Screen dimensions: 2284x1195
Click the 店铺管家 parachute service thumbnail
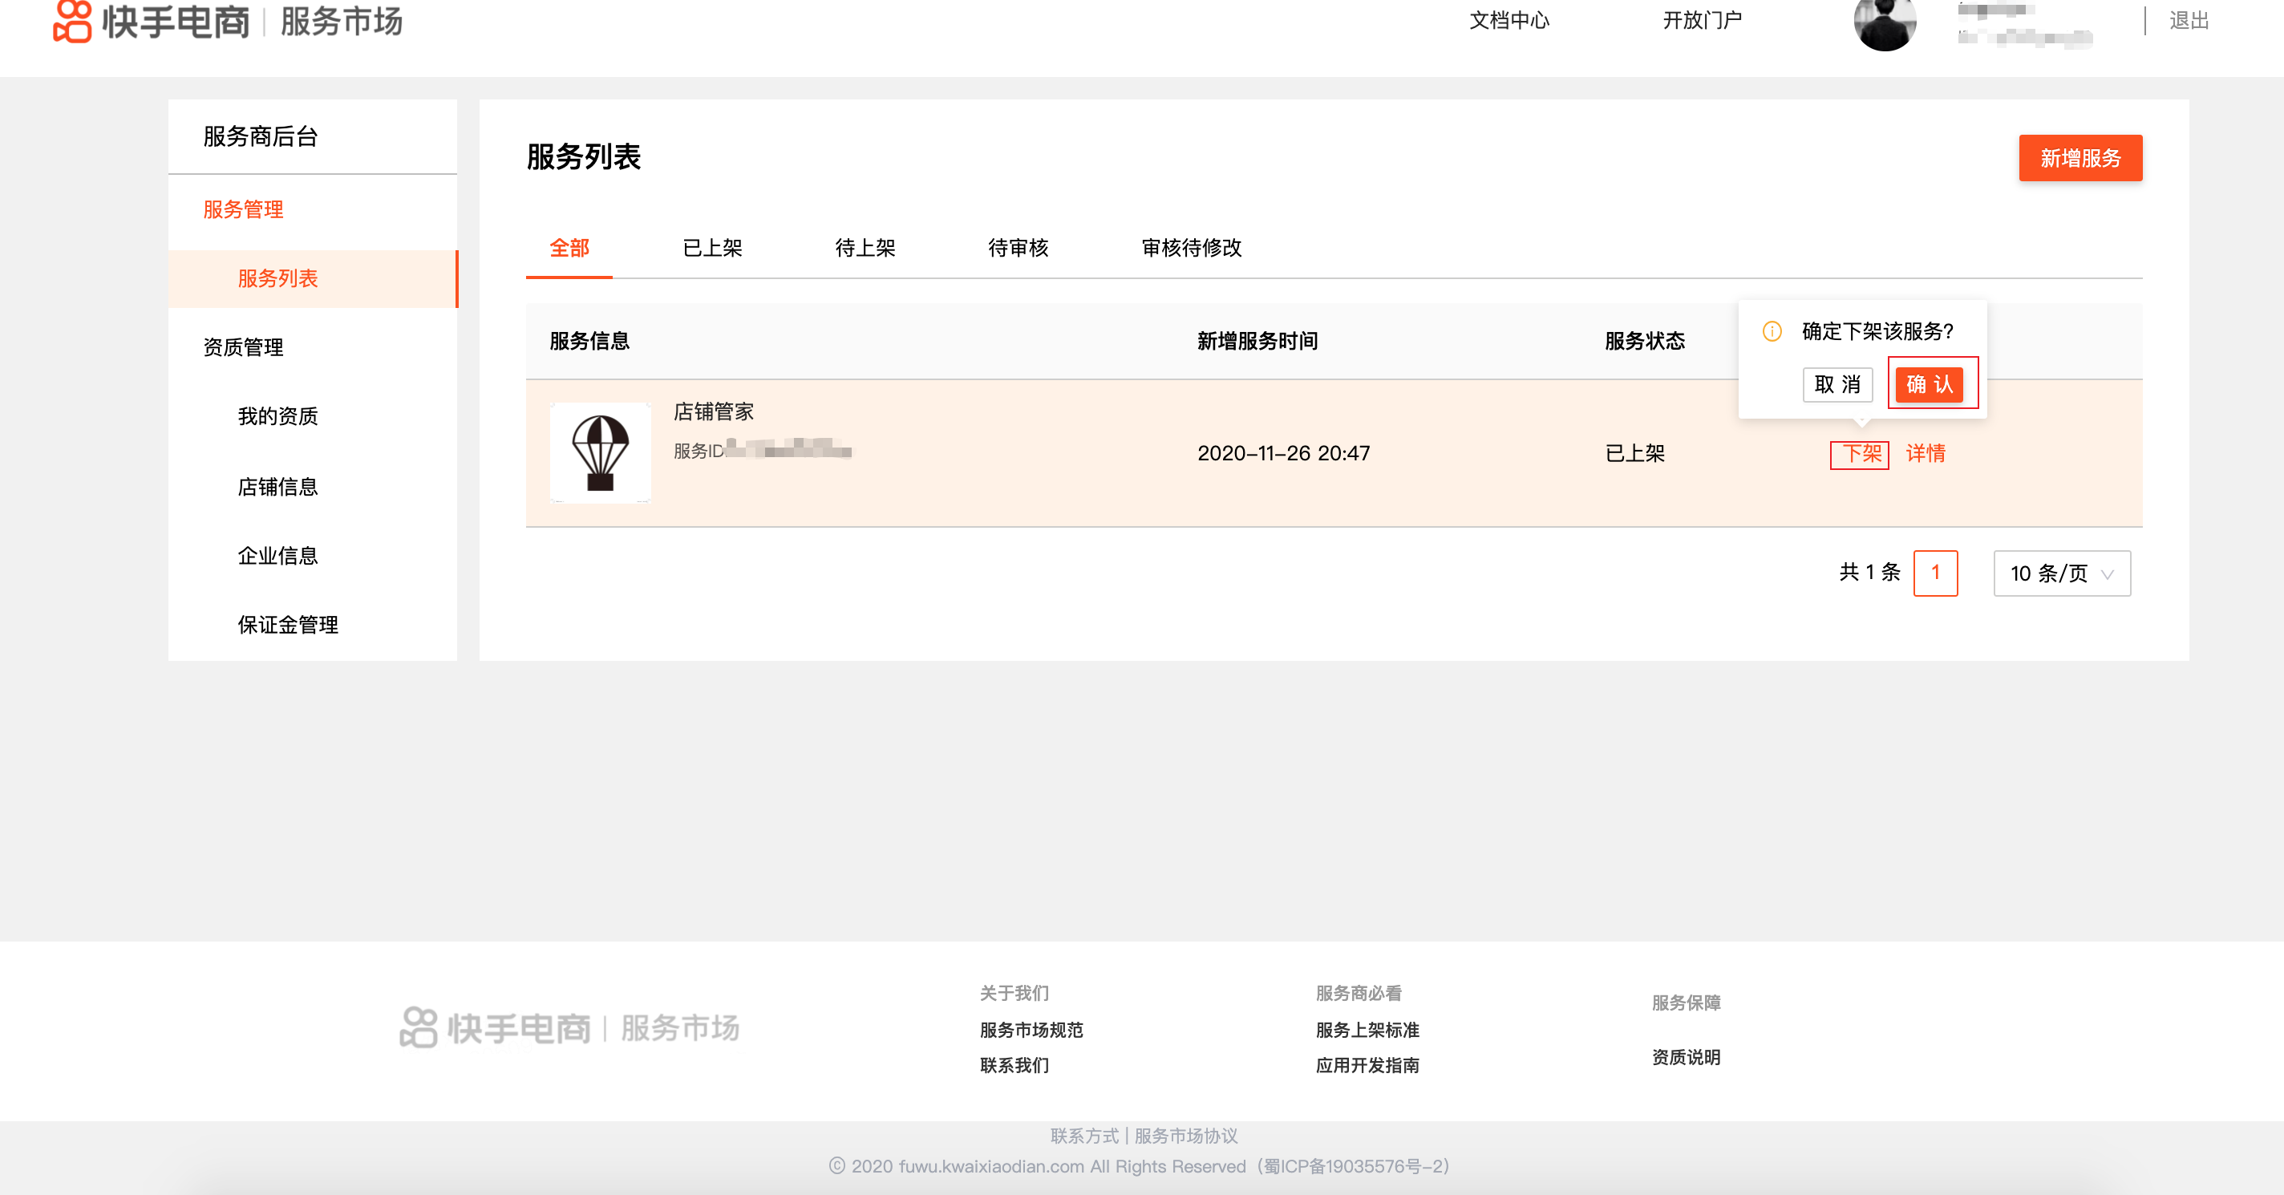click(x=600, y=453)
